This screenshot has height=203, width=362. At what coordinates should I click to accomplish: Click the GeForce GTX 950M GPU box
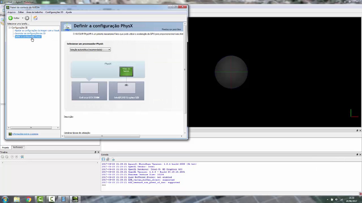[89, 91]
